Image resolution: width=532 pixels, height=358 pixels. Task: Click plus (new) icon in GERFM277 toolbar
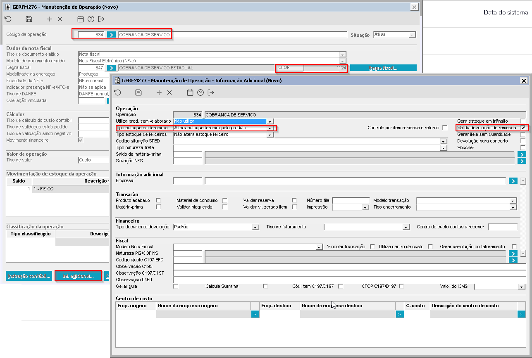pos(159,92)
